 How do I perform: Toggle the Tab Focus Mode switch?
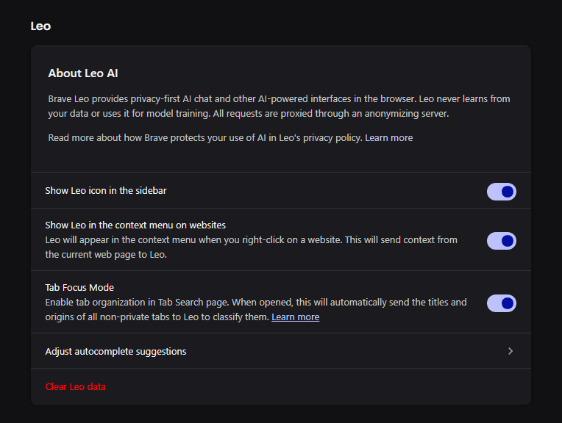501,303
